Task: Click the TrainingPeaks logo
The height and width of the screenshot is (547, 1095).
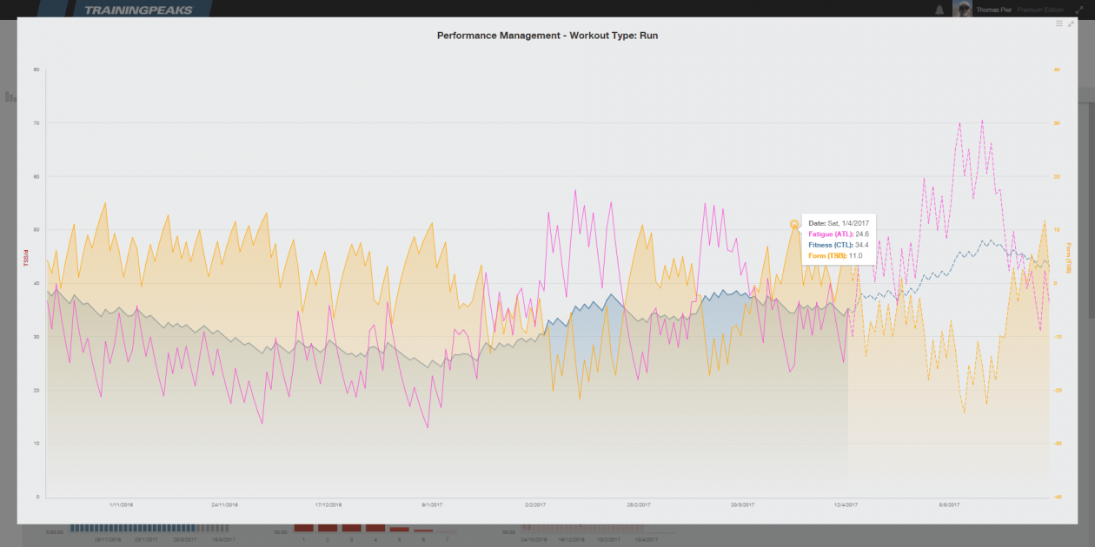Action: pyautogui.click(x=139, y=9)
